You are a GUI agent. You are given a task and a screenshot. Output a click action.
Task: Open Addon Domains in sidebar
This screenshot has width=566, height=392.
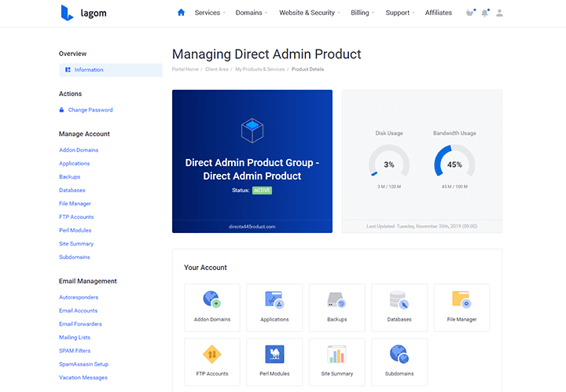pyautogui.click(x=79, y=150)
